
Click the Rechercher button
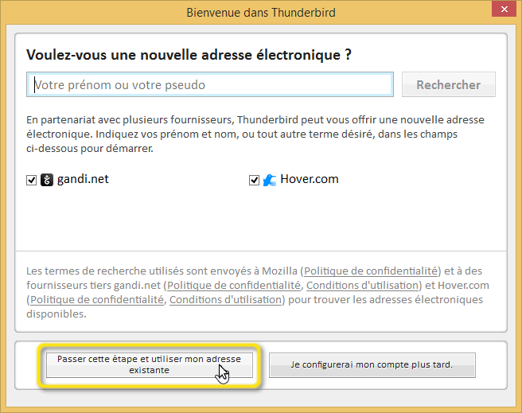[449, 84]
